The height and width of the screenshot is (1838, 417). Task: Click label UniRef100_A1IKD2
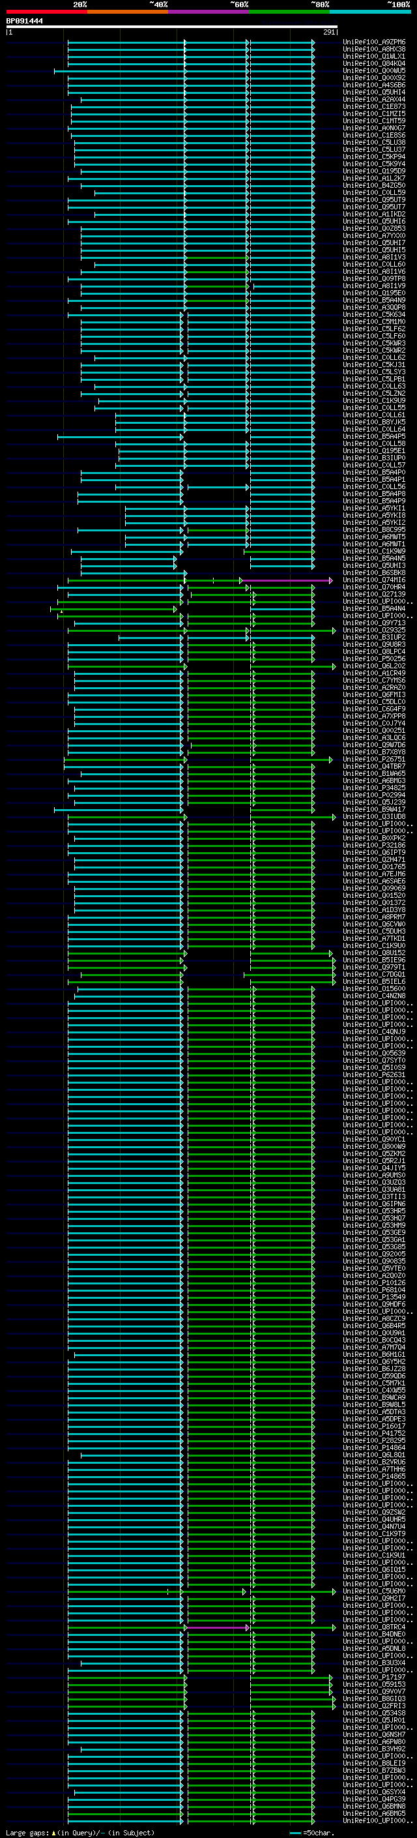pyautogui.click(x=374, y=214)
